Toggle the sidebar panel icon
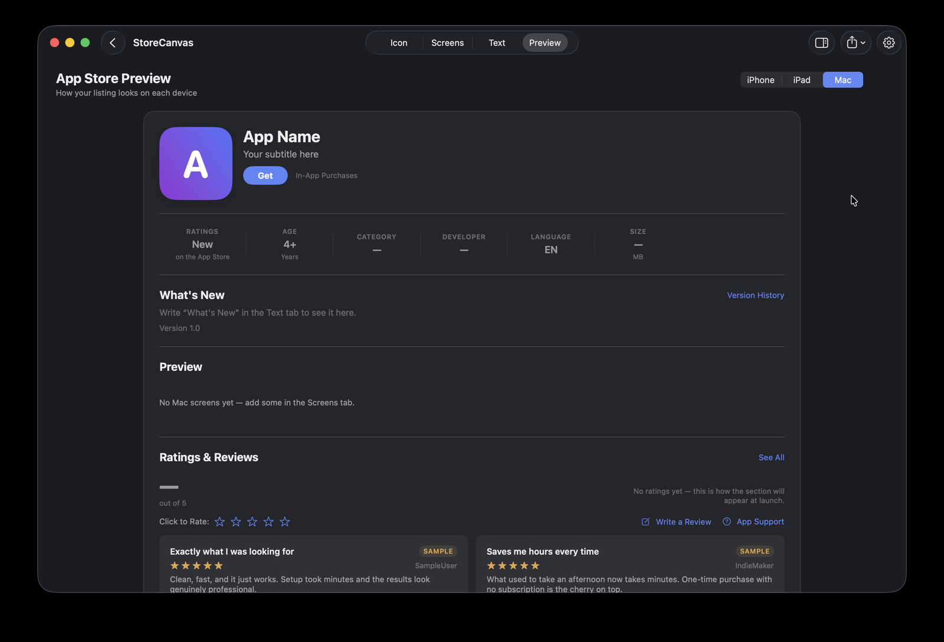Image resolution: width=944 pixels, height=642 pixels. point(821,42)
